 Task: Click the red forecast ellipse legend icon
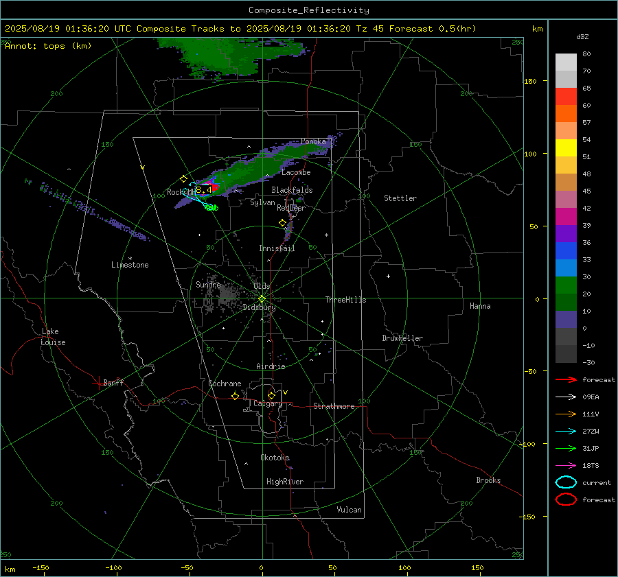tap(566, 499)
